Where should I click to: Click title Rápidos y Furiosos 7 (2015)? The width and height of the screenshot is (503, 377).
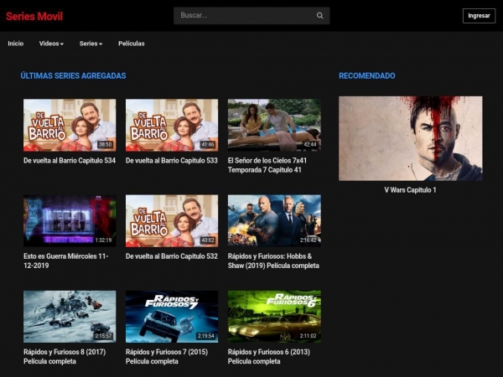point(167,357)
